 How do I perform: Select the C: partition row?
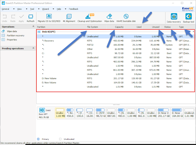(x=116, y=53)
